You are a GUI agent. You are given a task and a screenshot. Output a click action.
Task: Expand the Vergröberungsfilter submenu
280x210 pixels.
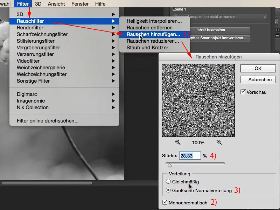64,48
